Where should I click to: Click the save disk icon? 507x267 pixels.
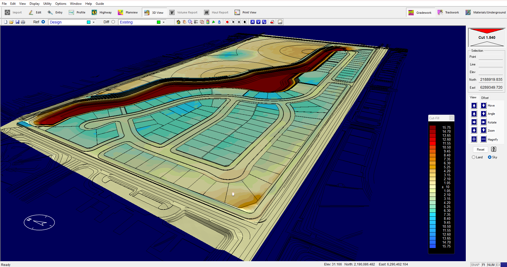(x=17, y=22)
